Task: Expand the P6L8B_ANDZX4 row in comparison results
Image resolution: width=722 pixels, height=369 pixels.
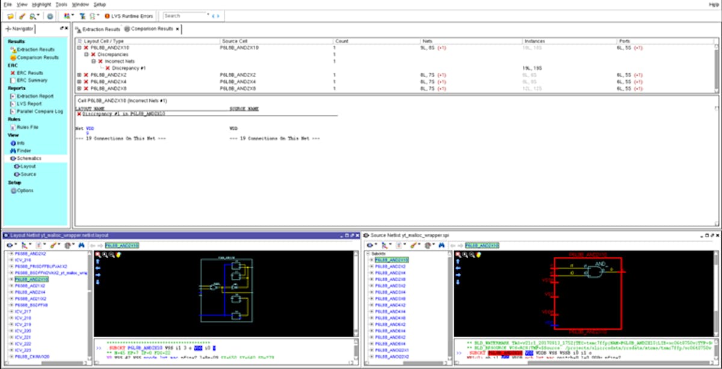Action: pos(79,82)
